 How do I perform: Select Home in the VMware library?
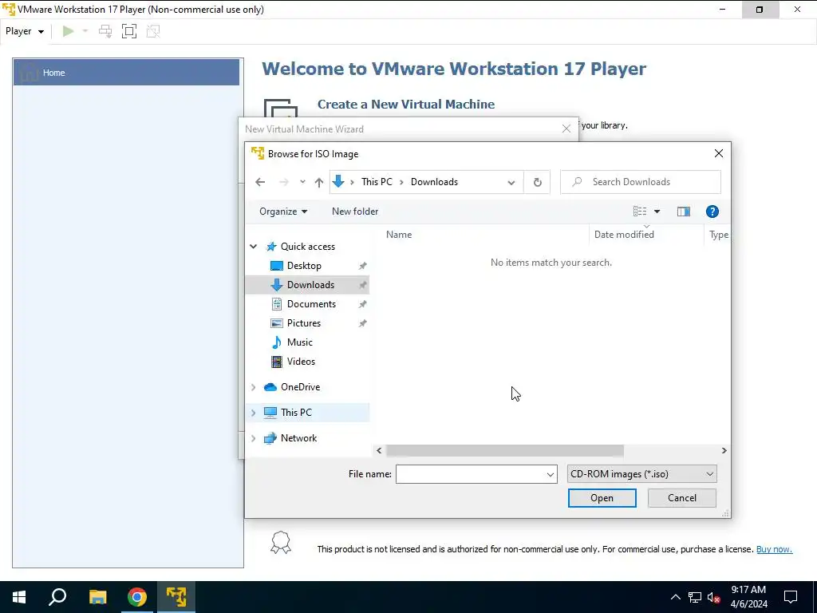pyautogui.click(x=127, y=73)
